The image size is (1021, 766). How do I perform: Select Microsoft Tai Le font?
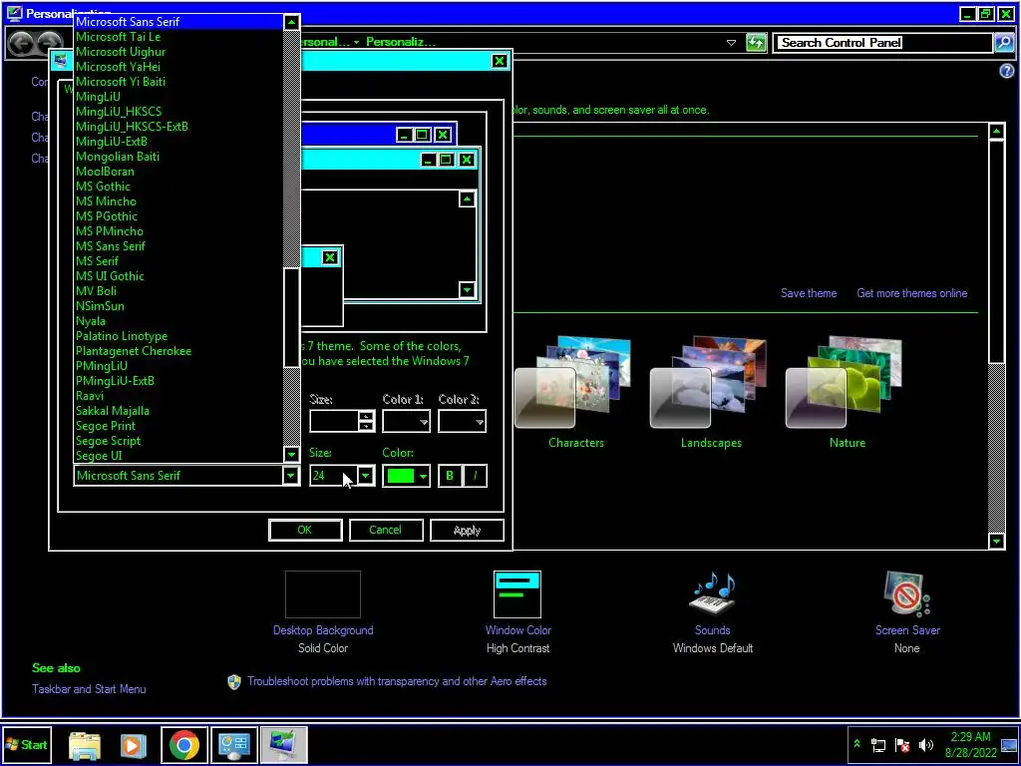118,37
